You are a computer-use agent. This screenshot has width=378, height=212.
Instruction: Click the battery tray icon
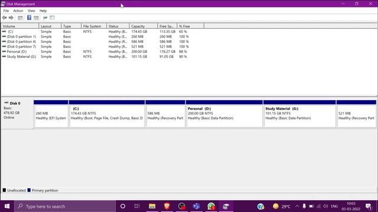(311, 206)
